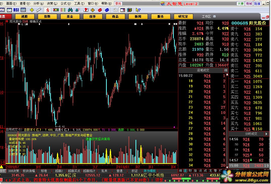This screenshot has width=271, height=184.
Task: Switch to the DDE决策 bottom tab
Action: point(14,171)
